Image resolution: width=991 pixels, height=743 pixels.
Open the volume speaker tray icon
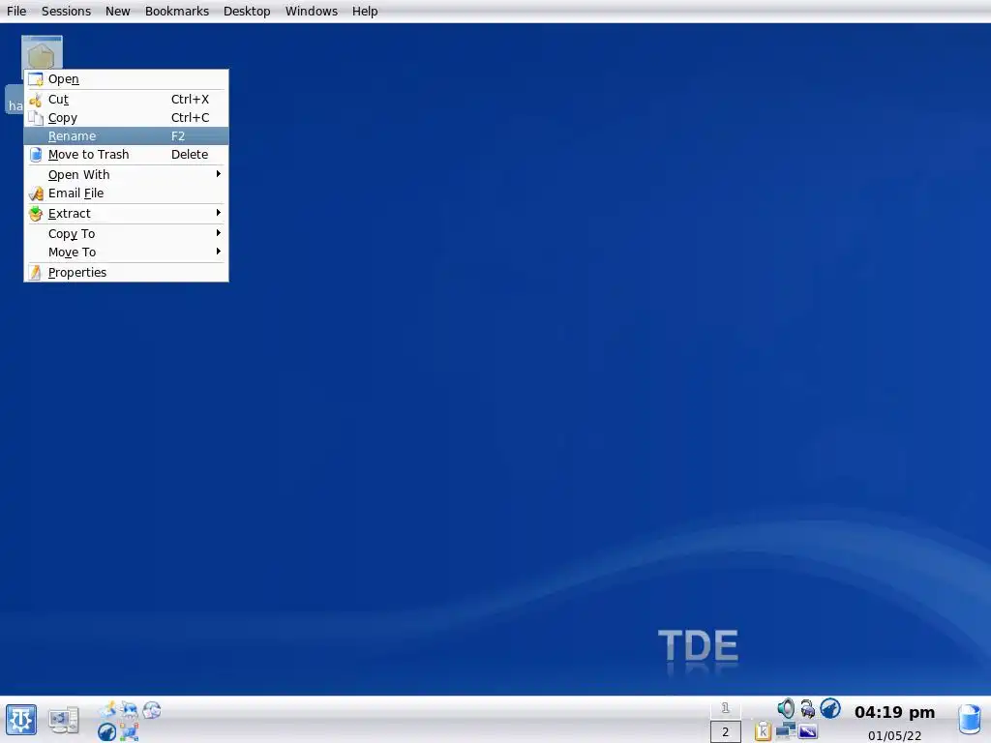coord(786,708)
